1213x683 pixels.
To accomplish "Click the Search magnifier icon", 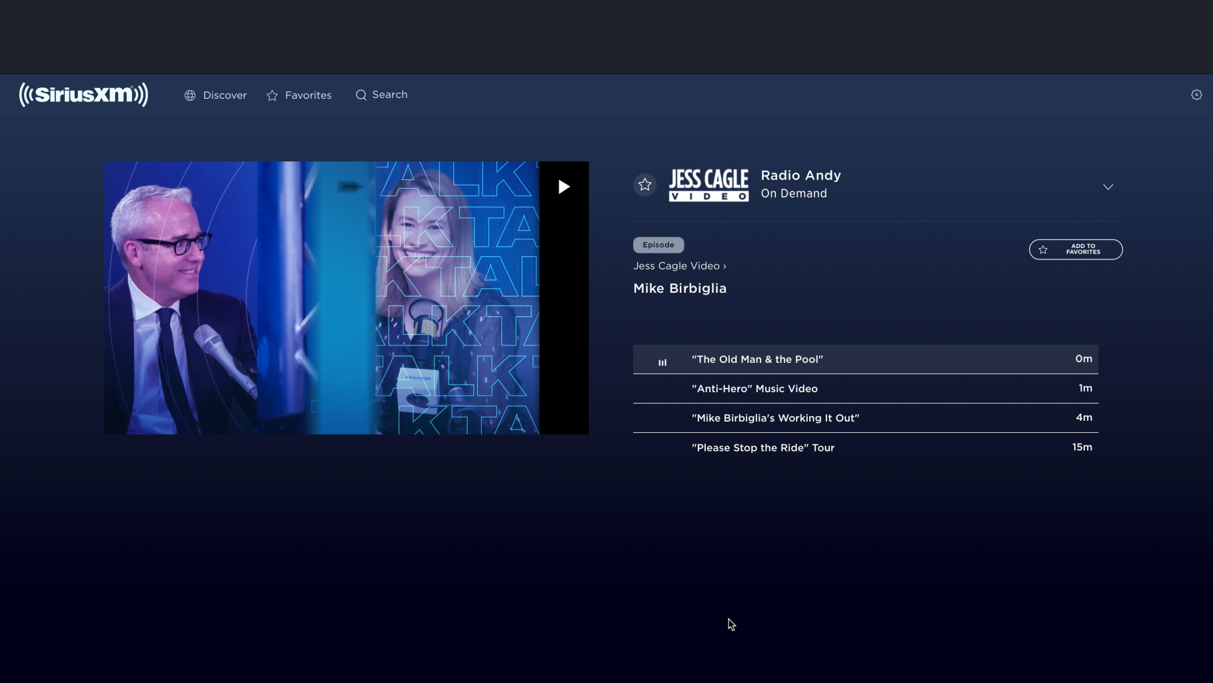I will (361, 95).
